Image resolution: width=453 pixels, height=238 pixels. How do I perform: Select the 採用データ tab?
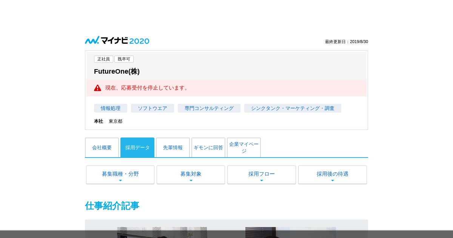137,147
